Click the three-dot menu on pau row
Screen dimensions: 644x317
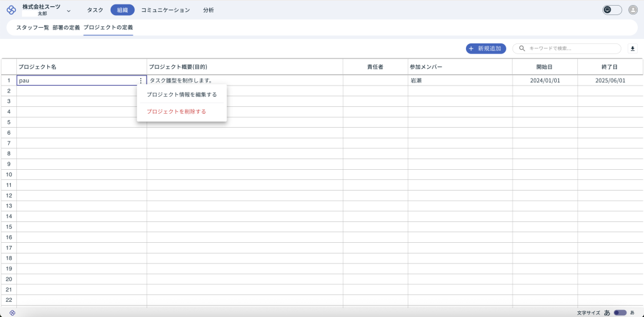(140, 81)
